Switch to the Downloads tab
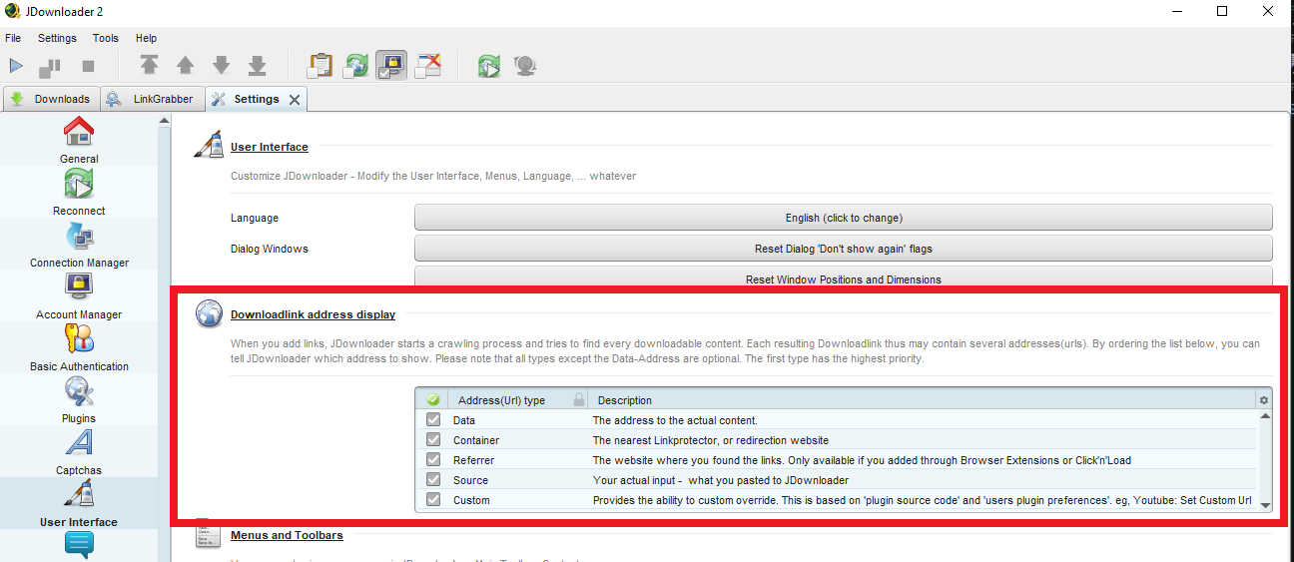1294x562 pixels. [51, 99]
